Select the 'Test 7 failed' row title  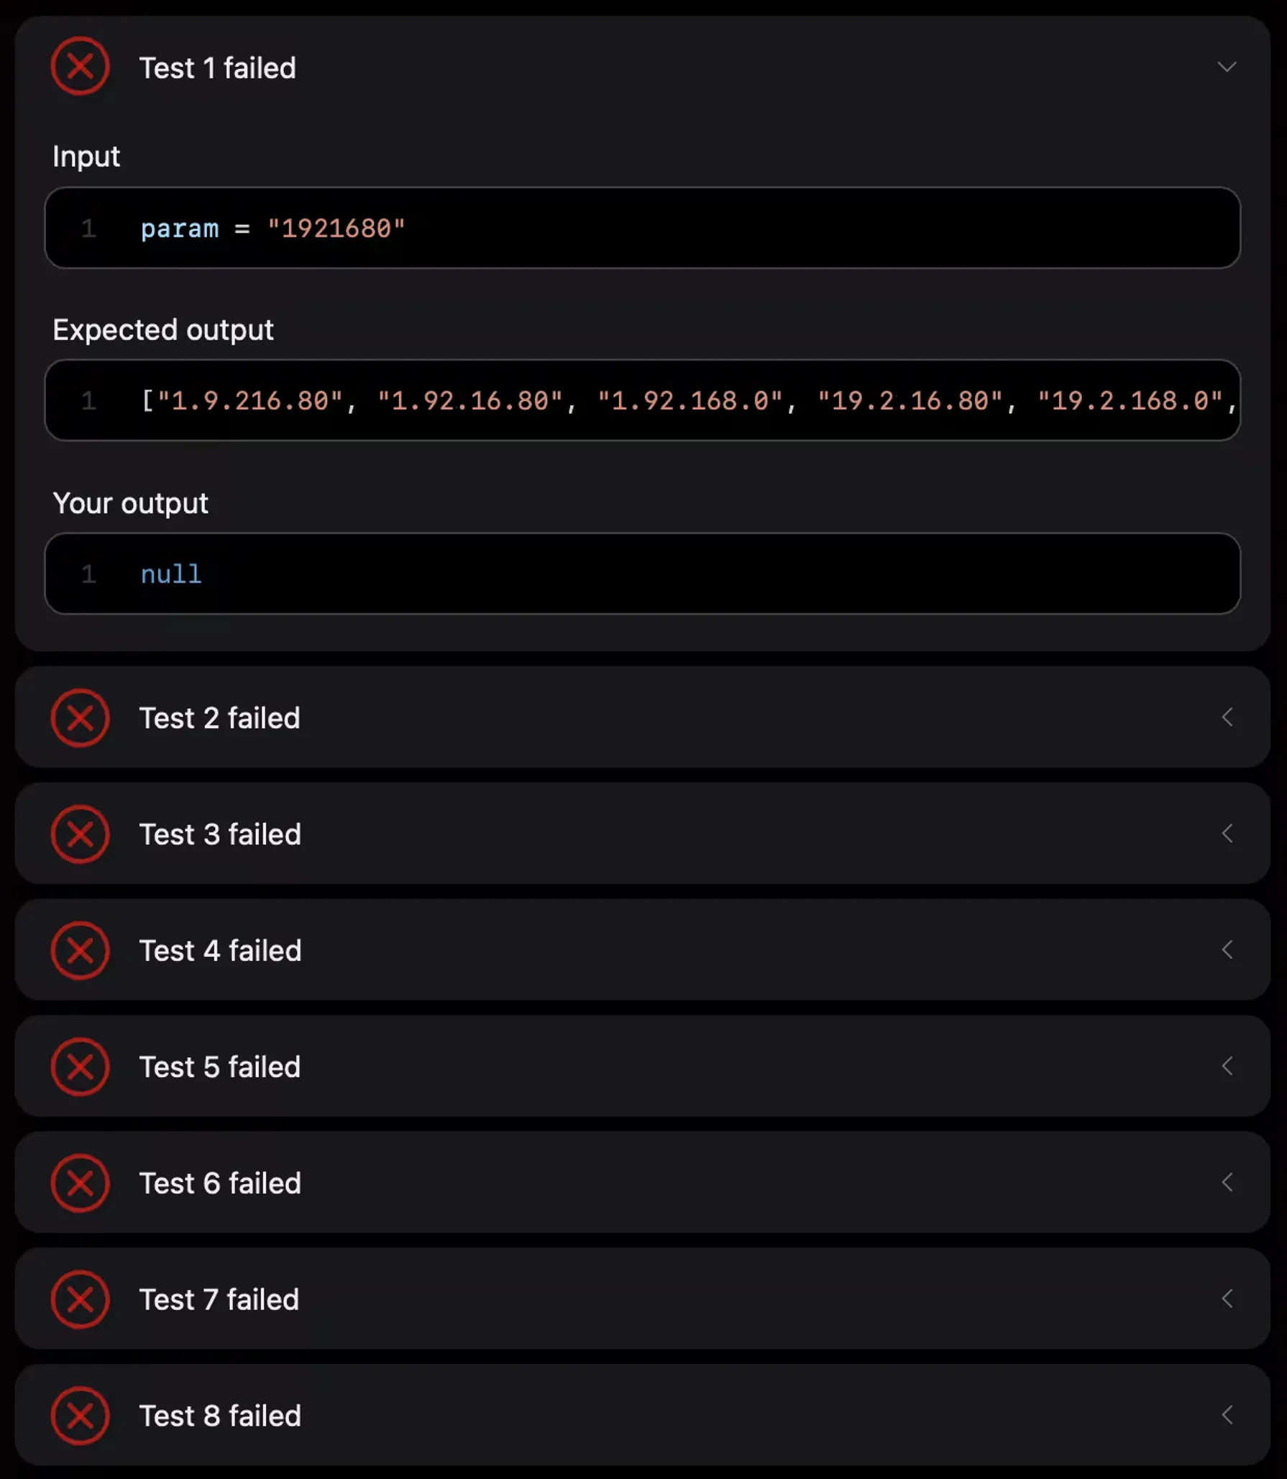(x=219, y=1300)
